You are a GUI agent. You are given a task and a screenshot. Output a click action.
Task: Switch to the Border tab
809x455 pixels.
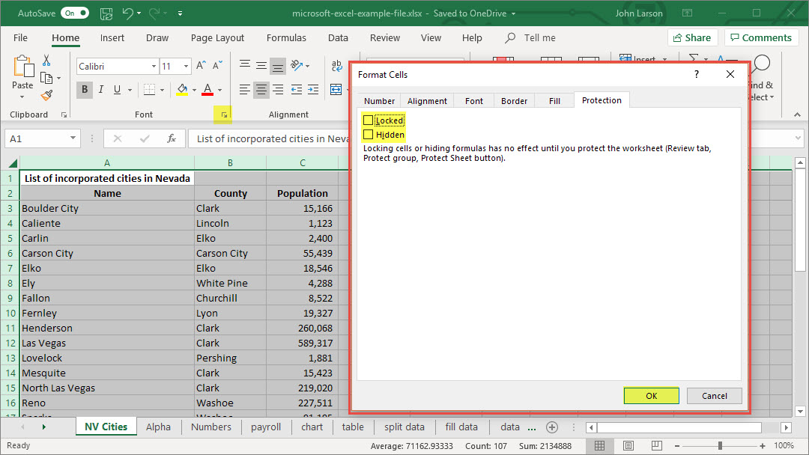[514, 101]
